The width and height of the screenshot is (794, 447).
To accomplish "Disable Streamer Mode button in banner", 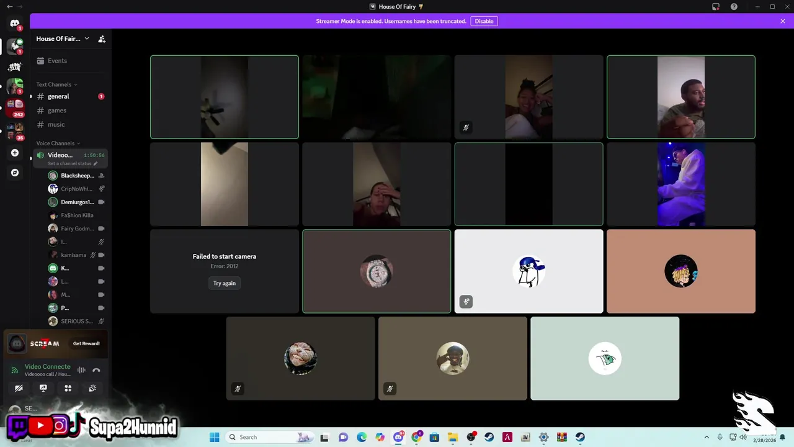I will [x=484, y=21].
